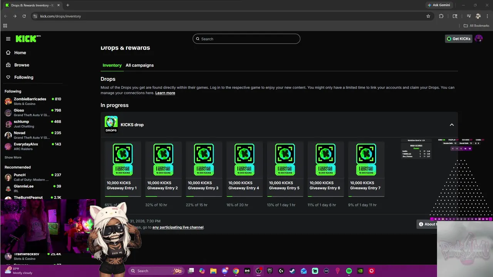This screenshot has width=493, height=277.
Task: Select the Giveaway Entry 2 drop card
Action: [x=163, y=169]
